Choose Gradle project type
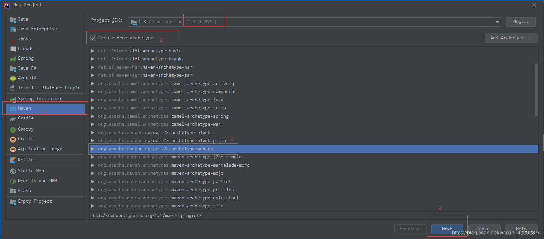The height and width of the screenshot is (239, 544). pos(45,118)
